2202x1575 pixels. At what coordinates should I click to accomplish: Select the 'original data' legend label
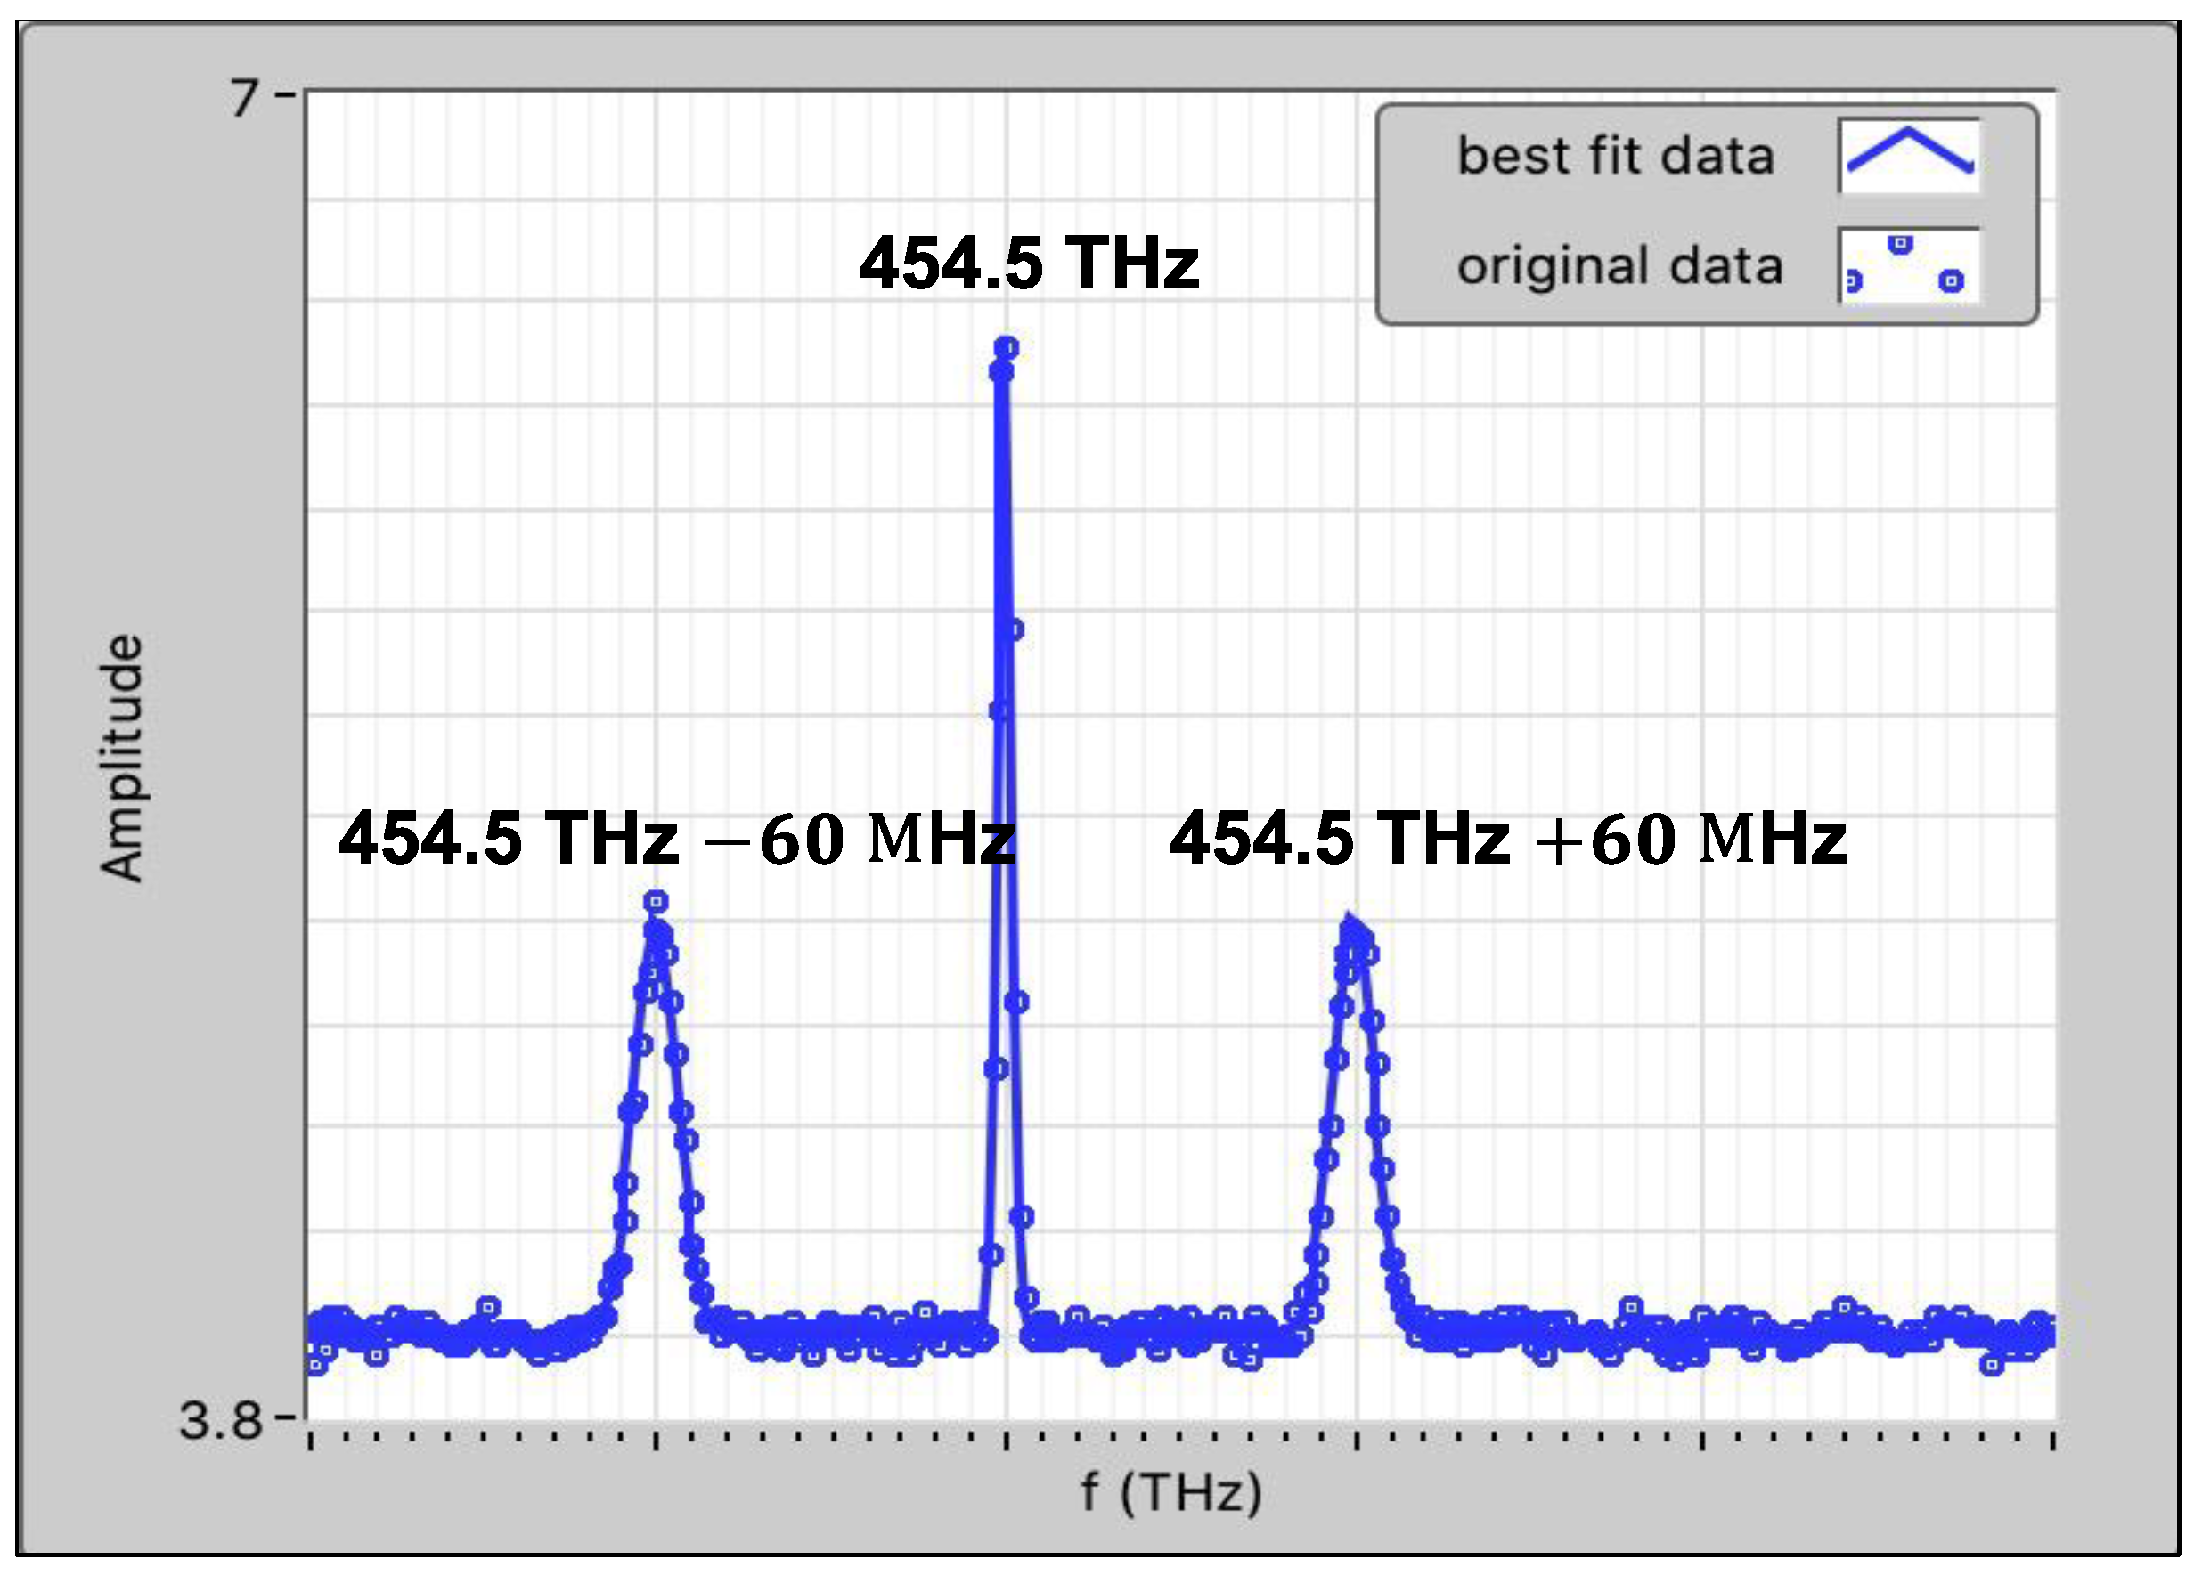tap(1619, 265)
